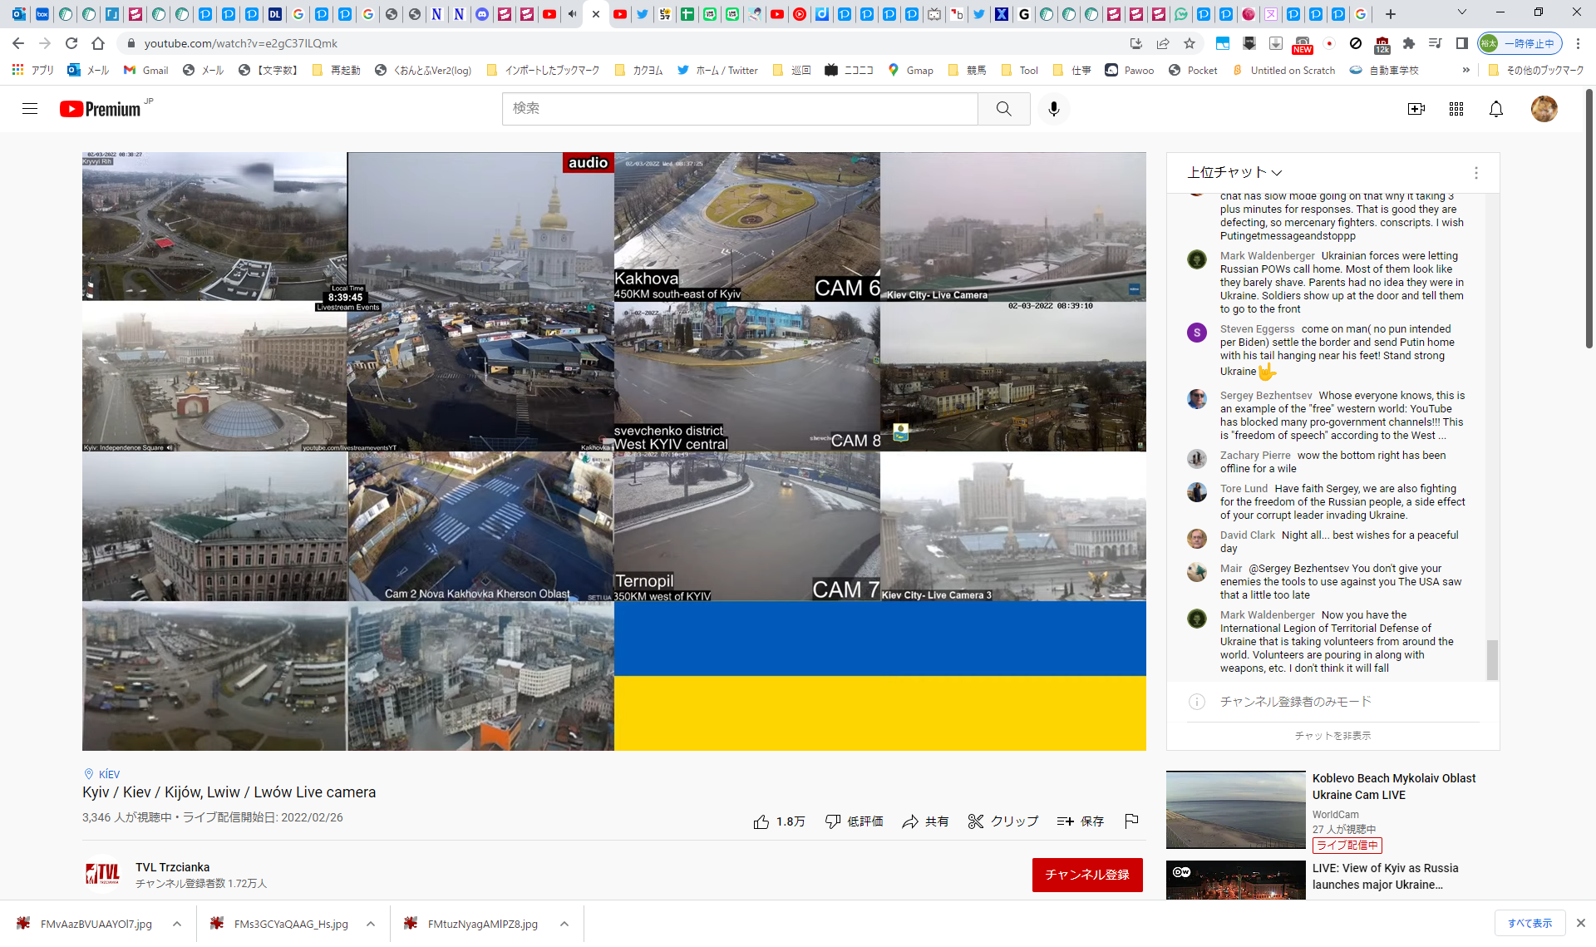Open the TVL Trzcianka channel link
Screen dimensions: 1596x947
tap(172, 867)
